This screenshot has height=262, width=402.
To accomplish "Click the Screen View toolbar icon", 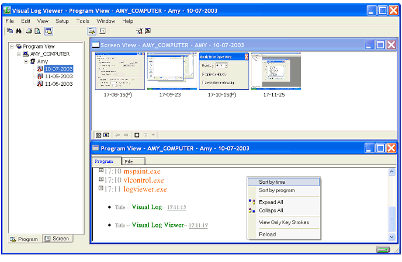I will click(103, 31).
